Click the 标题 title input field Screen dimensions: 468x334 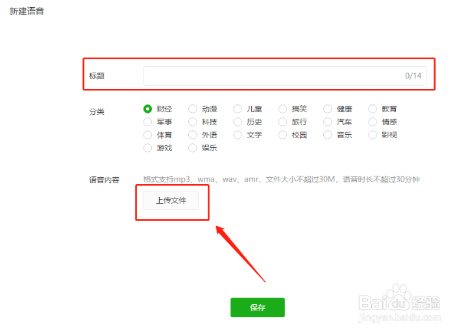click(285, 76)
